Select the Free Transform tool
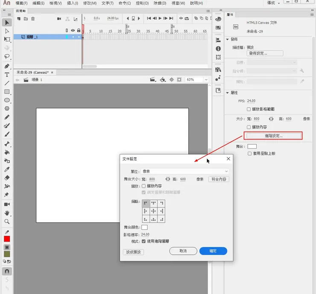Viewport: 316px width, 294px height. tap(7, 39)
